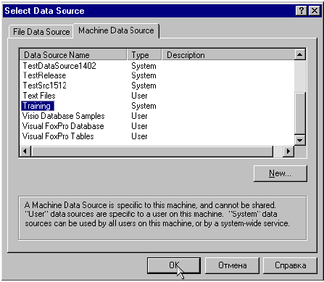The image size is (324, 282).
Task: Click the System type of TestRelease row
Action: click(144, 75)
